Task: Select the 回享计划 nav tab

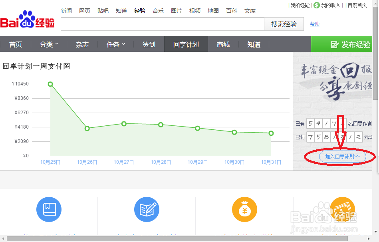Action: click(186, 44)
